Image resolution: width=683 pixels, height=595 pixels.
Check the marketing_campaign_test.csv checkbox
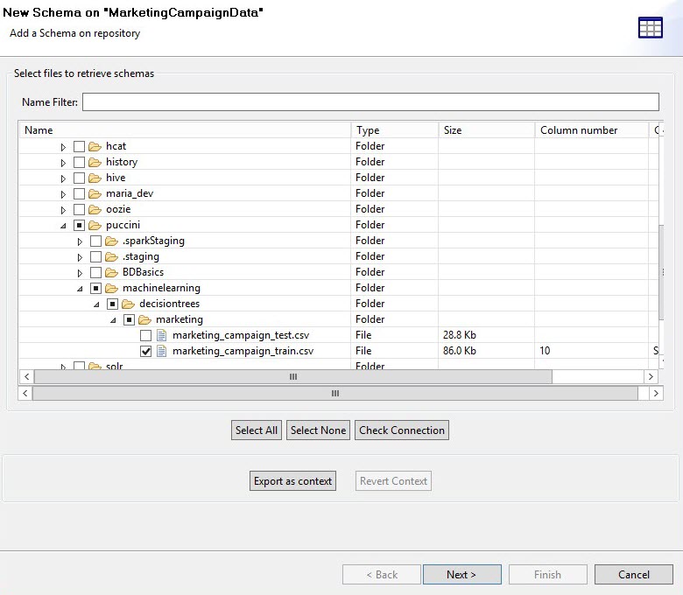[x=145, y=335]
